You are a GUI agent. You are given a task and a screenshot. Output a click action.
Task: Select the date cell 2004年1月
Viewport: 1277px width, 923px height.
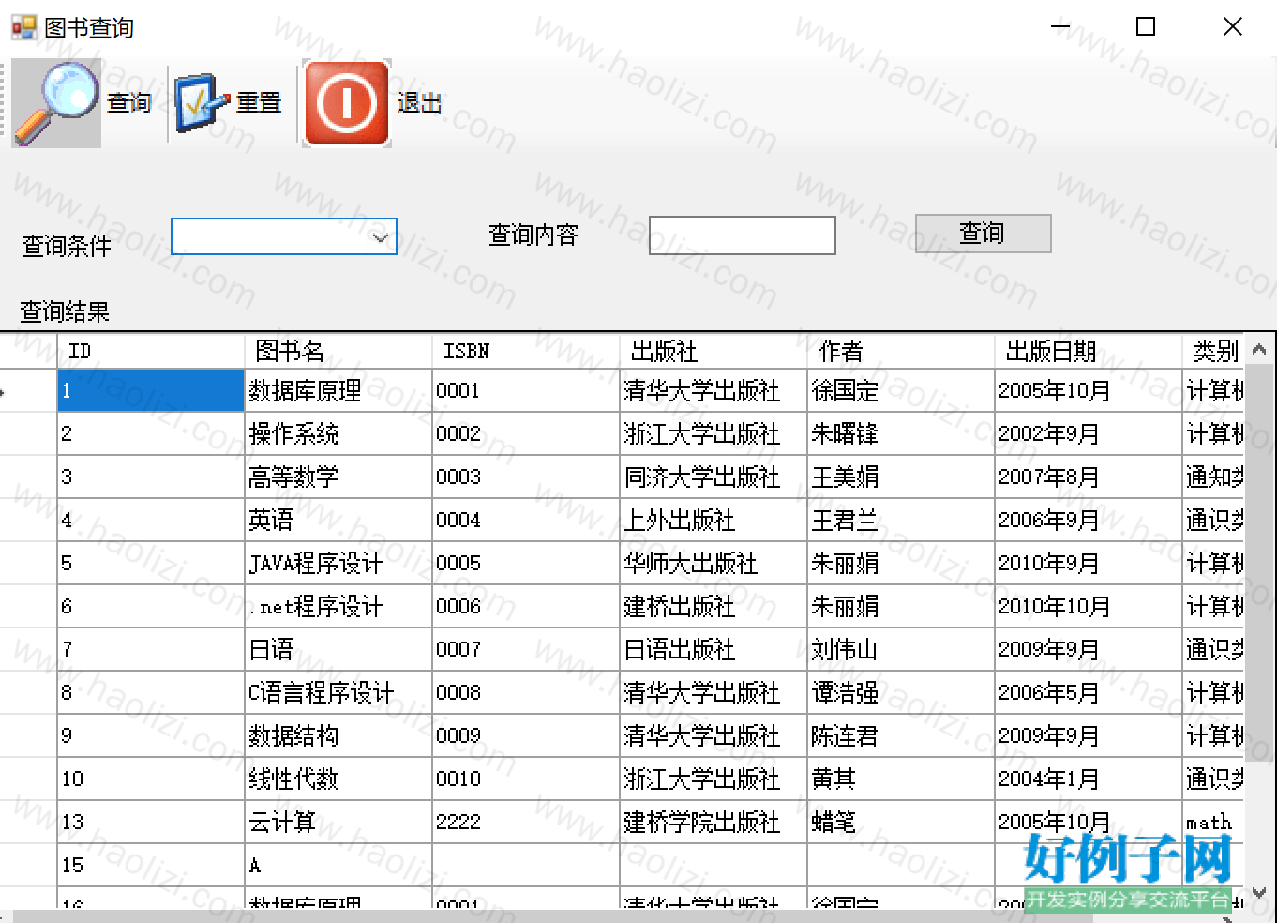(1089, 779)
